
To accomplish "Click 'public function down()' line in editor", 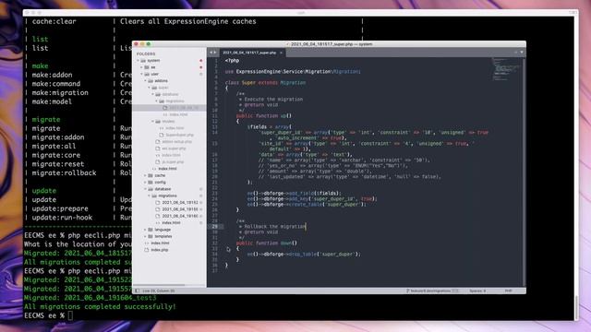I will (x=267, y=243).
